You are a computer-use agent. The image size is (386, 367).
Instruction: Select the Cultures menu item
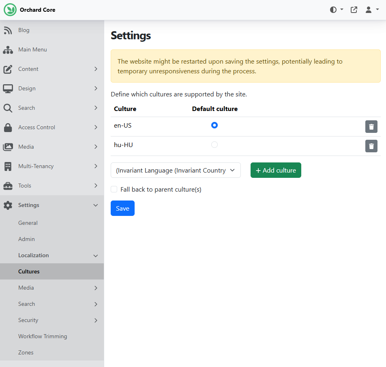click(x=52, y=271)
